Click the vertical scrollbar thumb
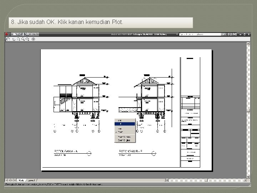 pos(248,110)
